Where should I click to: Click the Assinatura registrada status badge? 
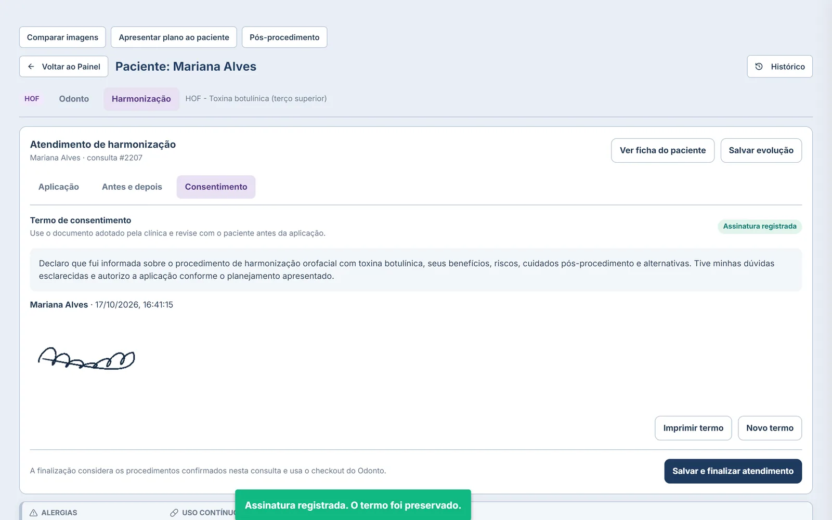click(x=760, y=226)
